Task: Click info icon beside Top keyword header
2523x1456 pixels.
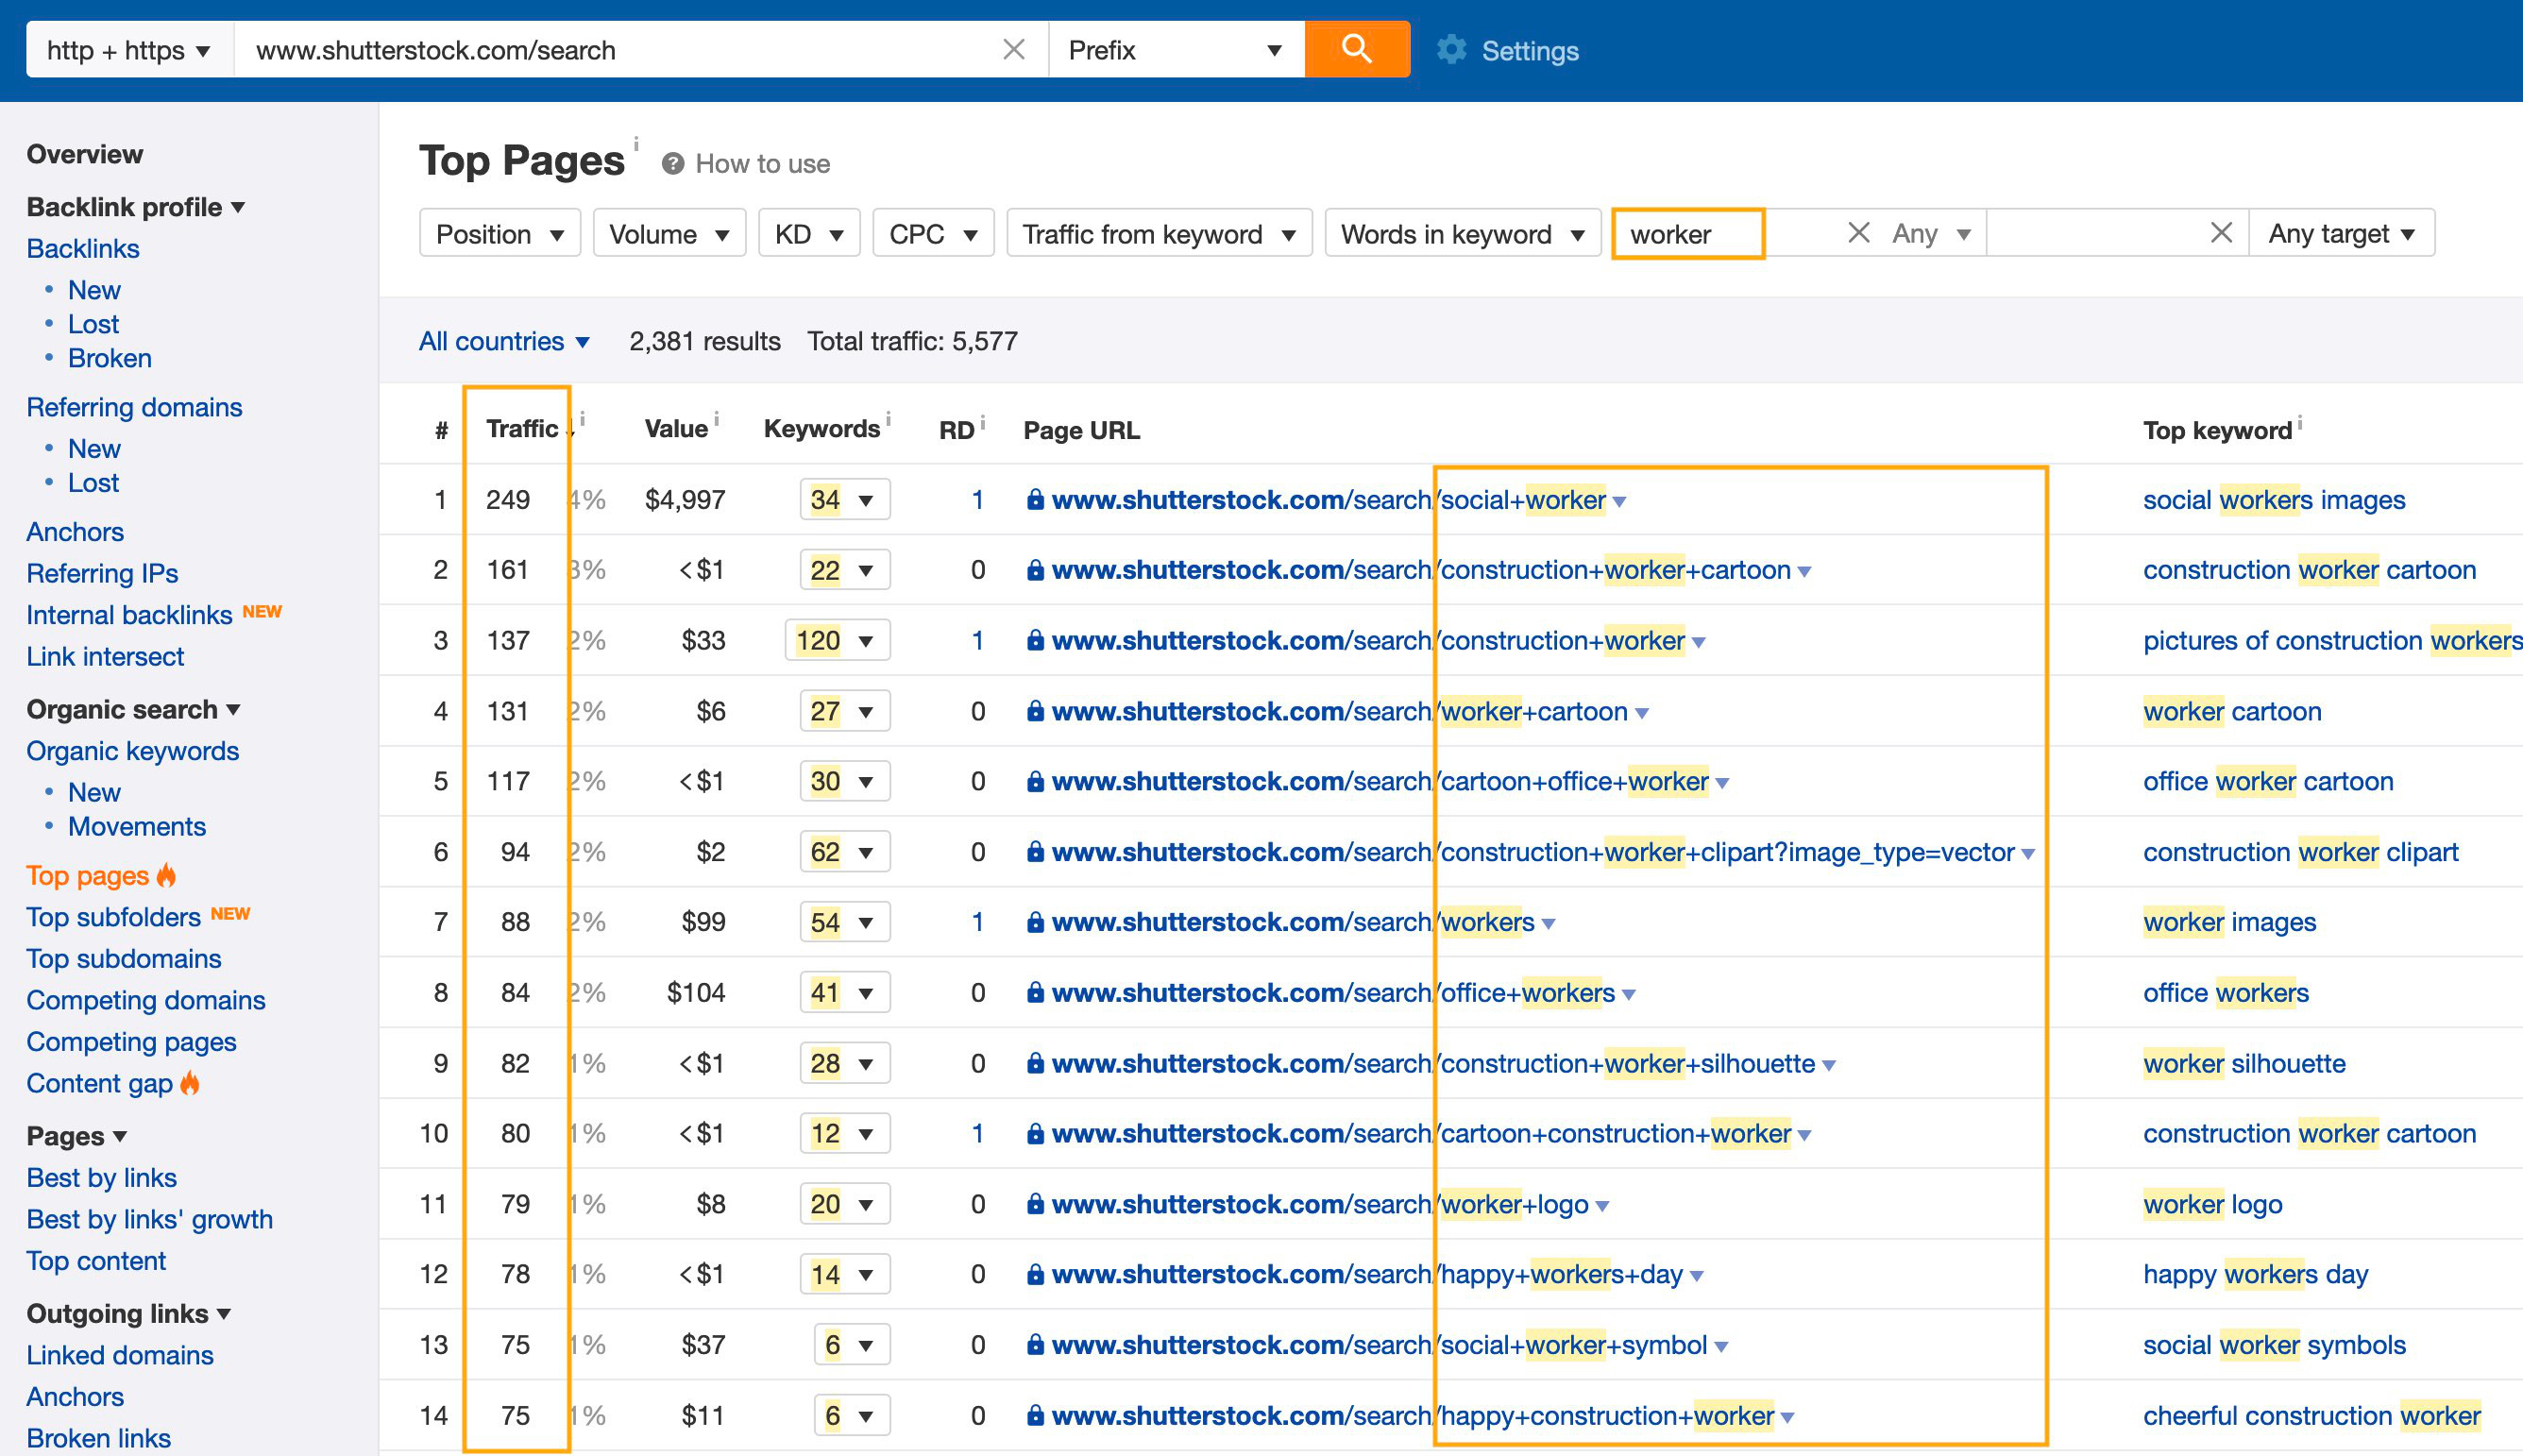Action: [2300, 423]
